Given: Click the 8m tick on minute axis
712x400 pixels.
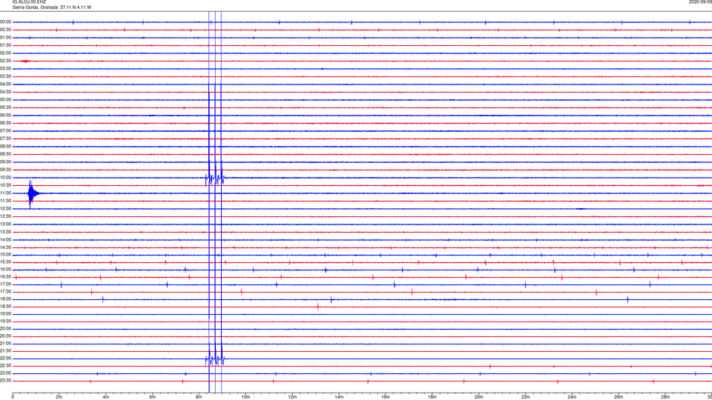Looking at the screenshot, I should coord(199,397).
